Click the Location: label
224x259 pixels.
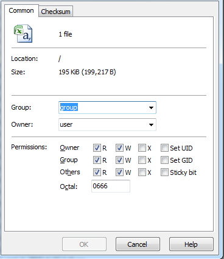(x=24, y=59)
